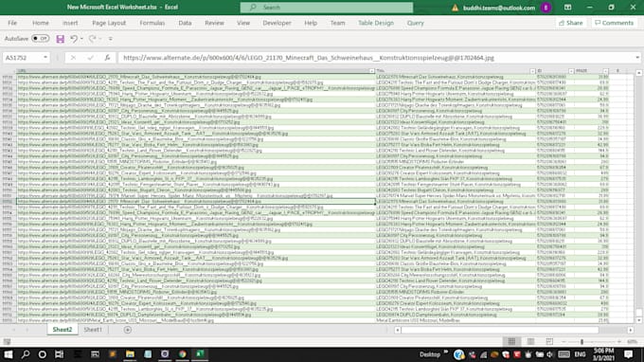Screen dimensions: 644x362
Task: Switch to the Insert ribbon tab
Action: point(70,23)
